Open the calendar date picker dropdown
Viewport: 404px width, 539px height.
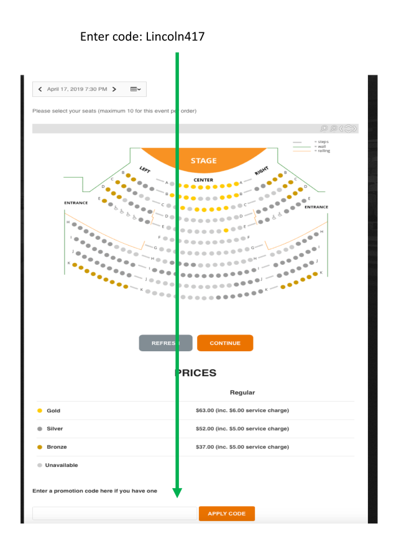coord(135,90)
